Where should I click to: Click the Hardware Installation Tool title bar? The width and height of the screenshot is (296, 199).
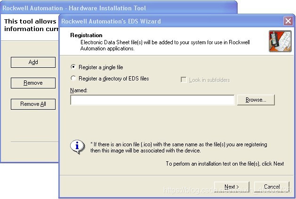coord(119,8)
